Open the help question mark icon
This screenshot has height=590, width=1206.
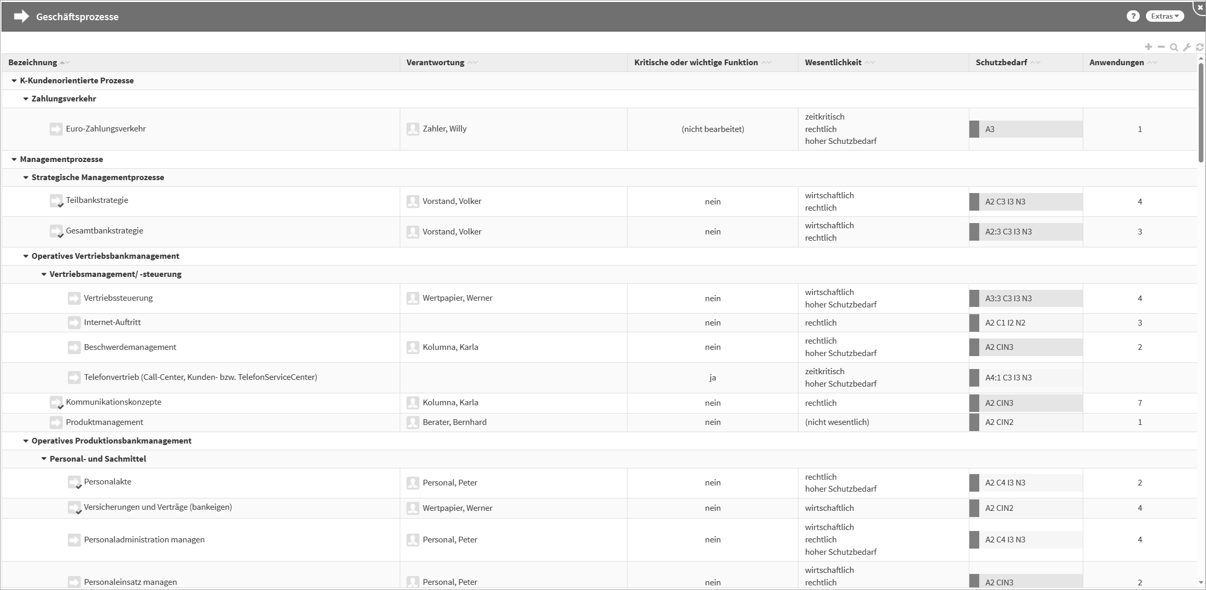(1133, 16)
